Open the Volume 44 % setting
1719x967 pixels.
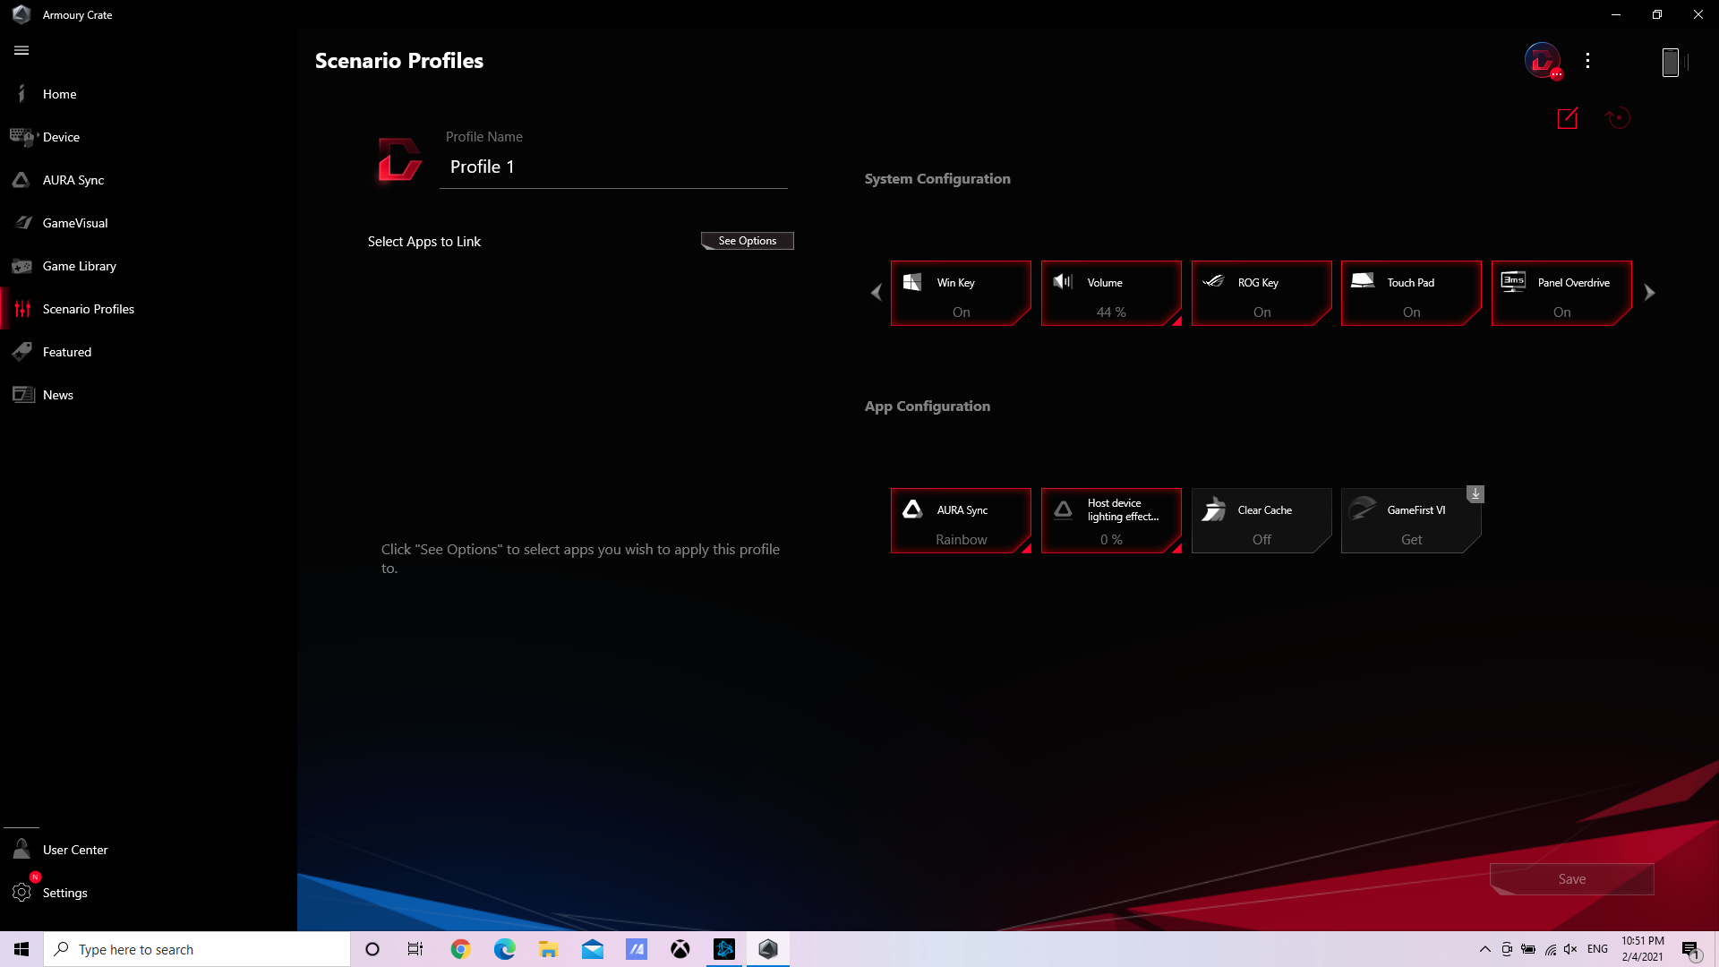1111,294
